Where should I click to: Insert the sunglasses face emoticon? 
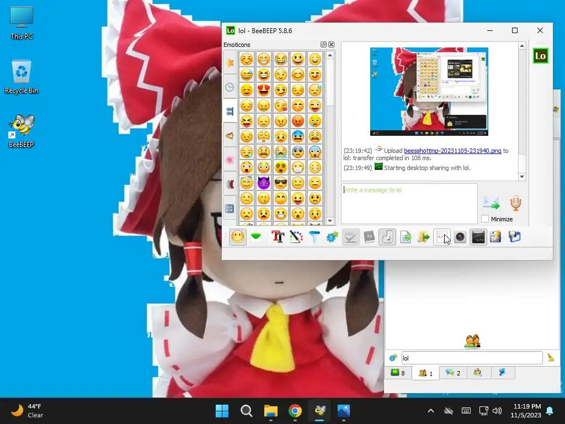[281, 183]
